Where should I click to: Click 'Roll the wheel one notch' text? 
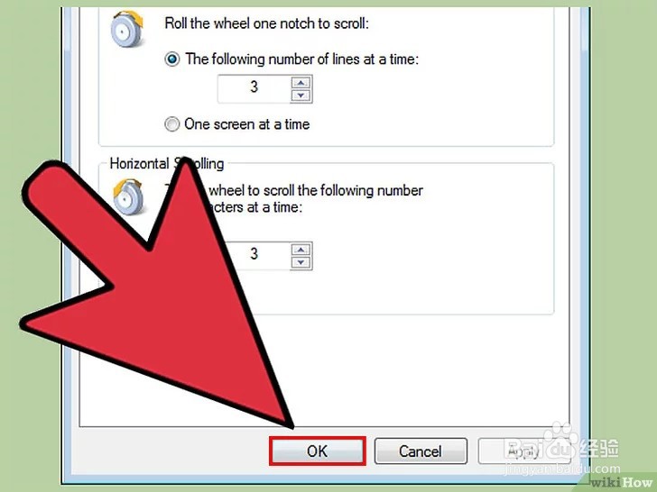click(266, 23)
